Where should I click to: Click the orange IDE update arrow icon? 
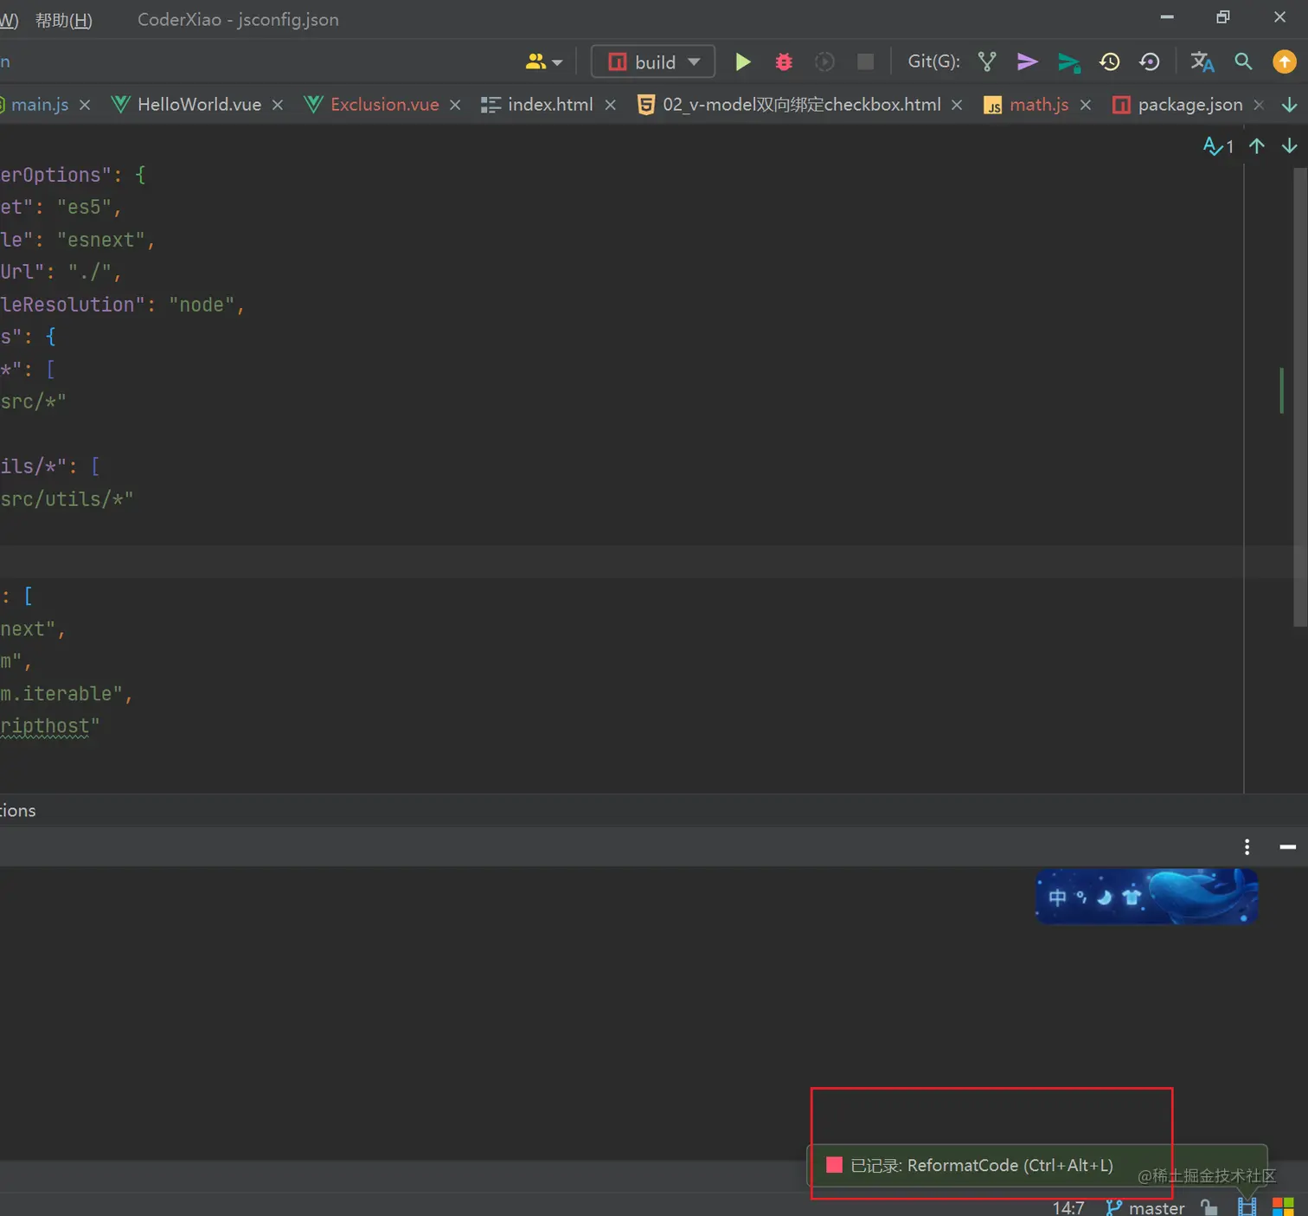pyautogui.click(x=1285, y=61)
